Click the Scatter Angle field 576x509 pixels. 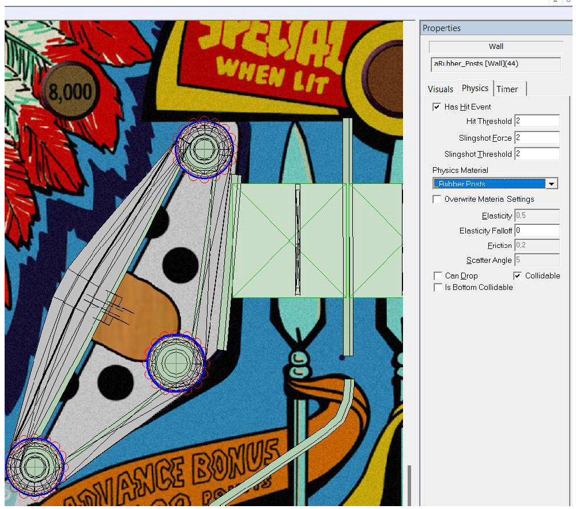537,260
